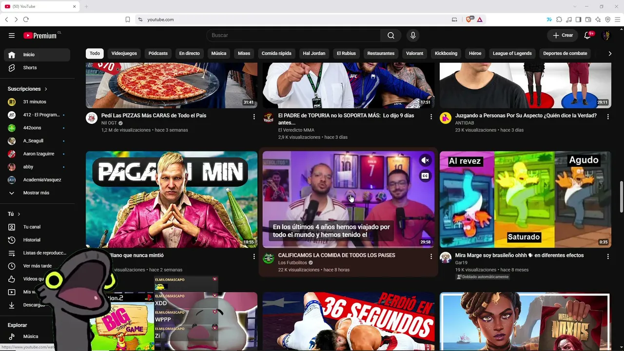Reload the YouTube page

tap(26, 19)
